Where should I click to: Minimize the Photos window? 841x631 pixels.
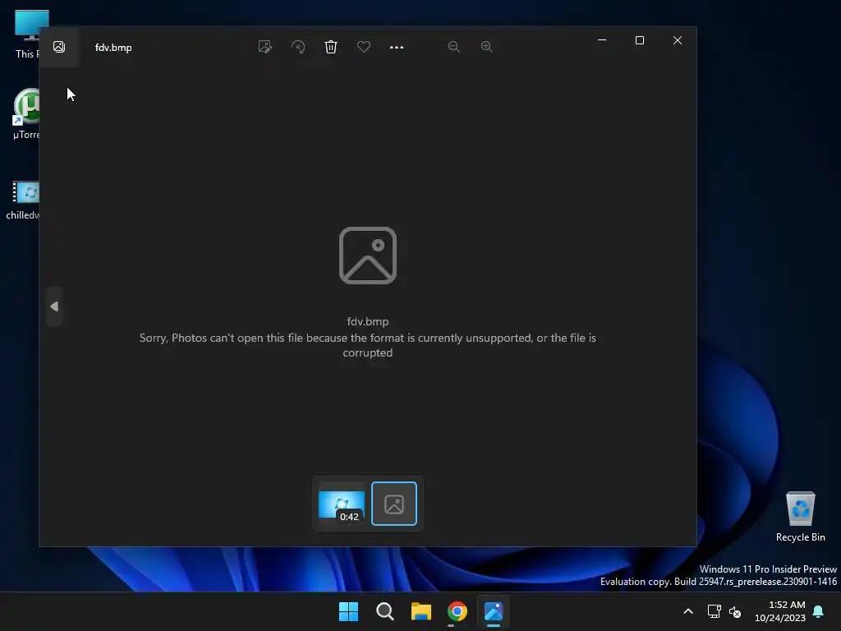[x=602, y=40]
